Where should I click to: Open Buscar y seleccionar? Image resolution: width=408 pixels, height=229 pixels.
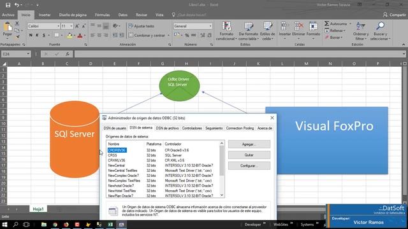point(380,31)
